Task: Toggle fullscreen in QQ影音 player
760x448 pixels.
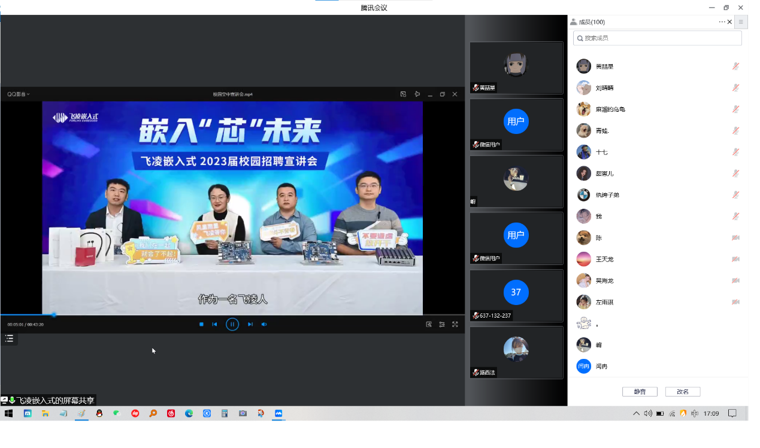Action: [x=455, y=324]
